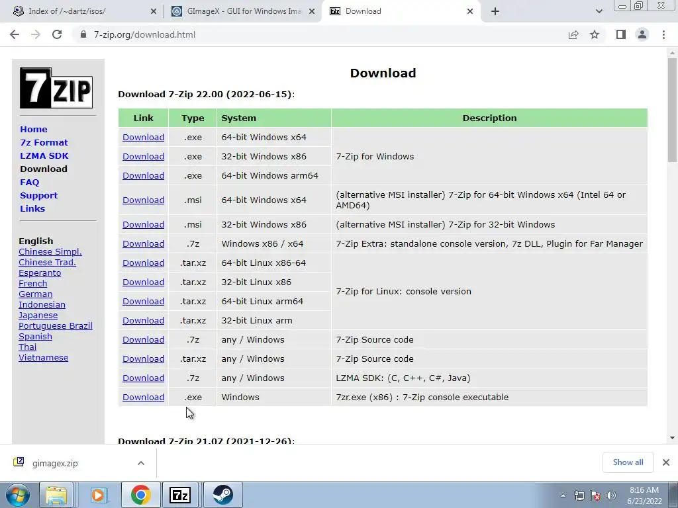Share this page via share icon
The image size is (678, 508).
click(573, 34)
